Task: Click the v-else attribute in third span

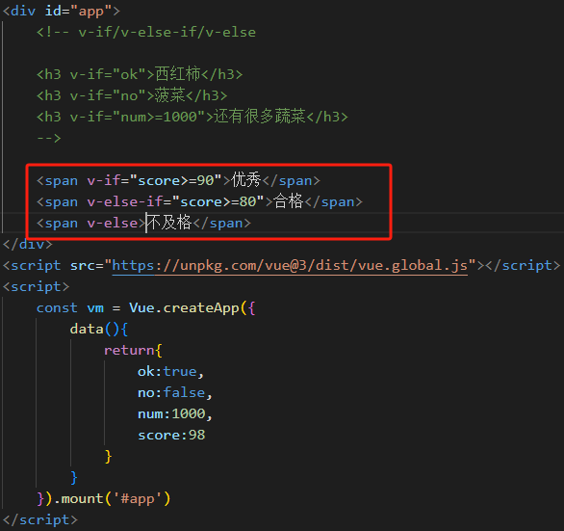Action: click(x=113, y=223)
